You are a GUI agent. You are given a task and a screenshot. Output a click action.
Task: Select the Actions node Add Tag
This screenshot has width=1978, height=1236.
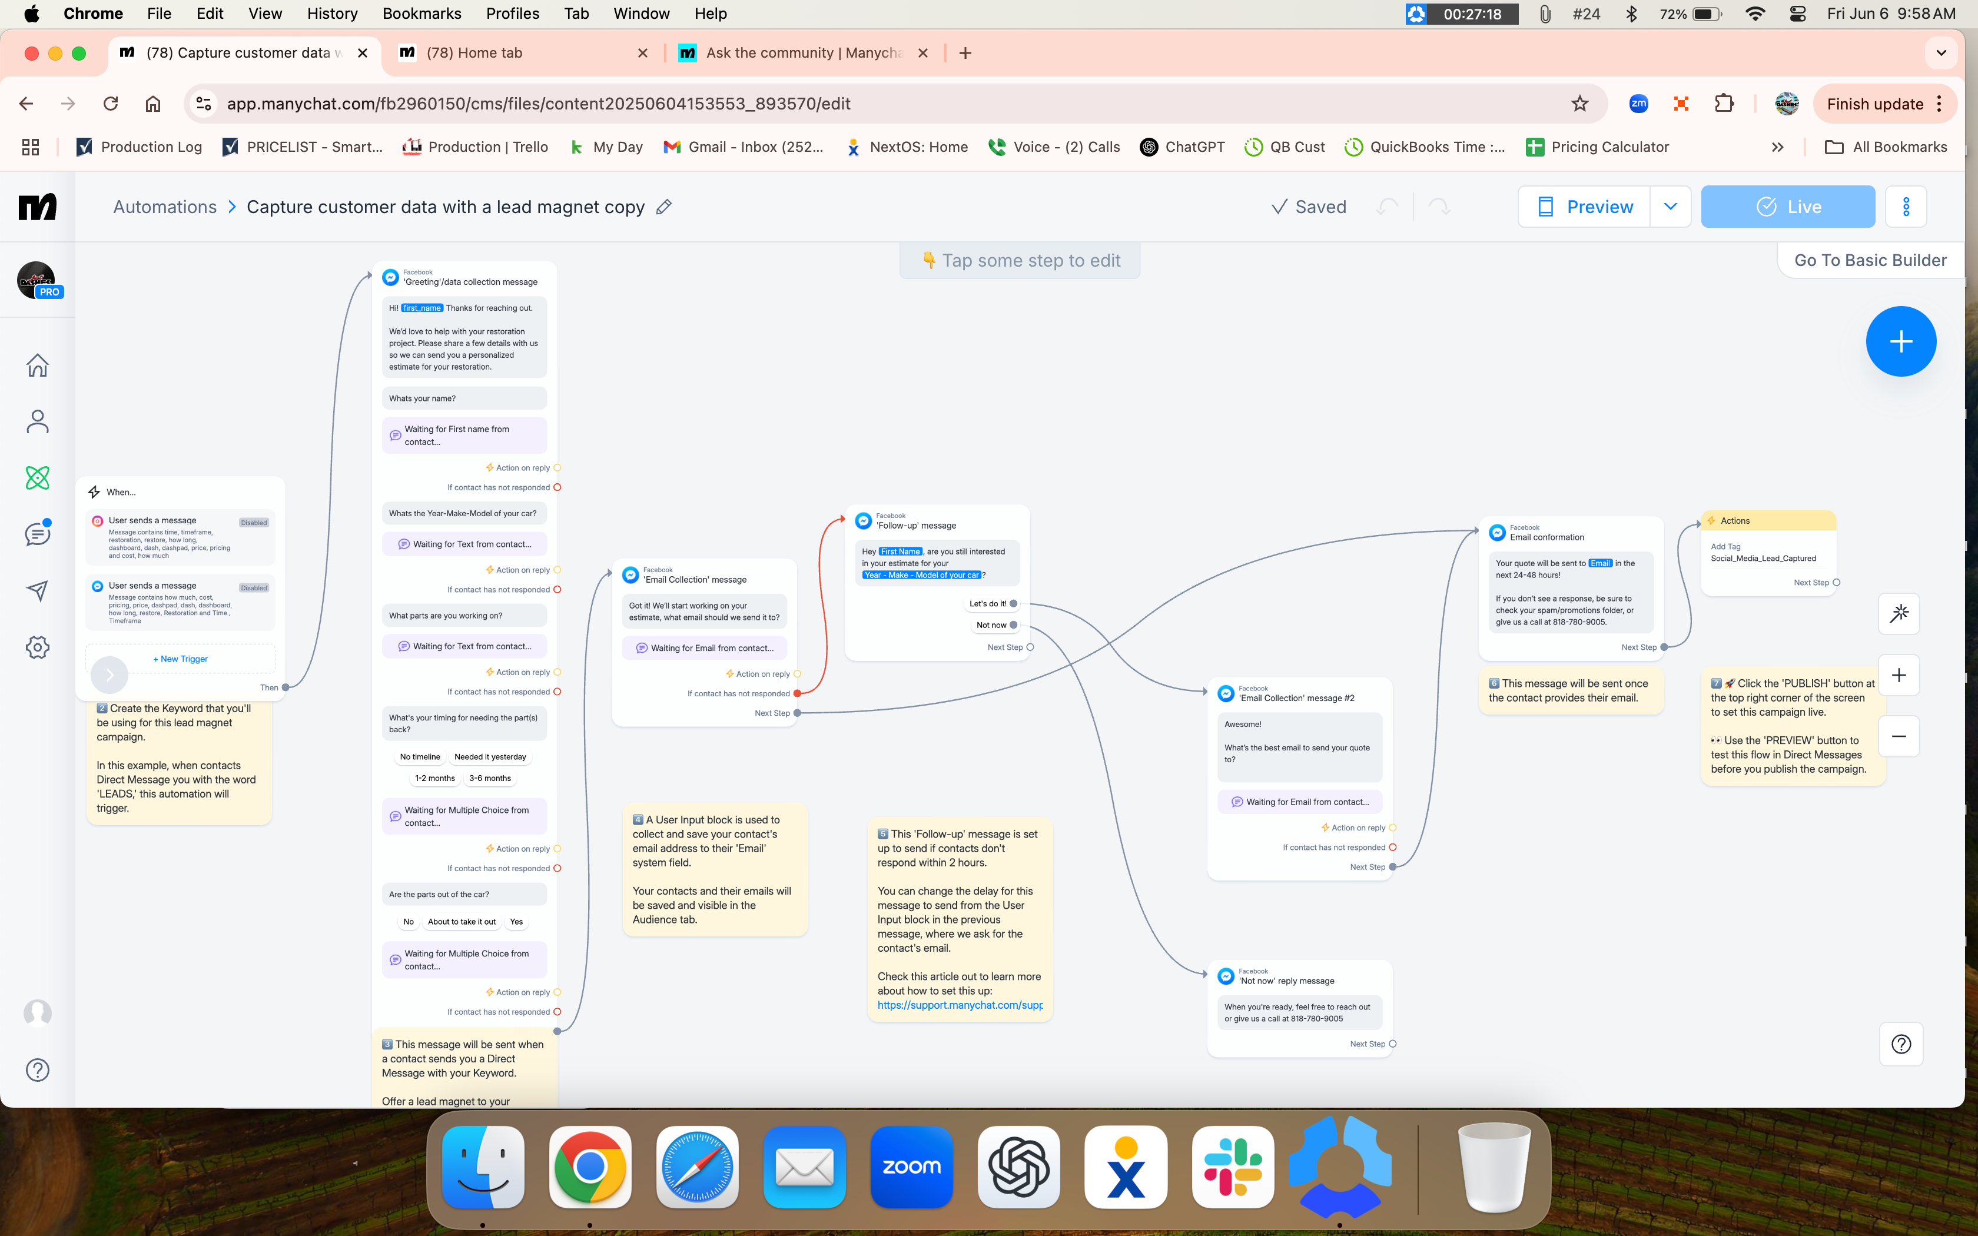coord(1769,553)
